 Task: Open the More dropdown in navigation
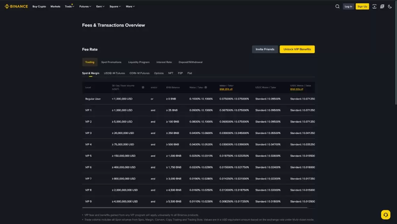pyautogui.click(x=130, y=7)
